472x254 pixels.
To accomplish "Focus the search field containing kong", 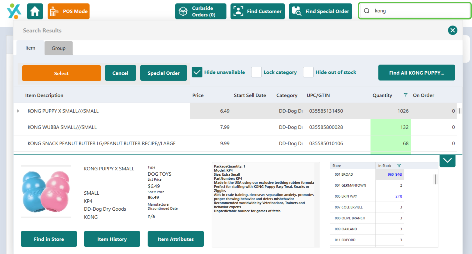I will [415, 11].
